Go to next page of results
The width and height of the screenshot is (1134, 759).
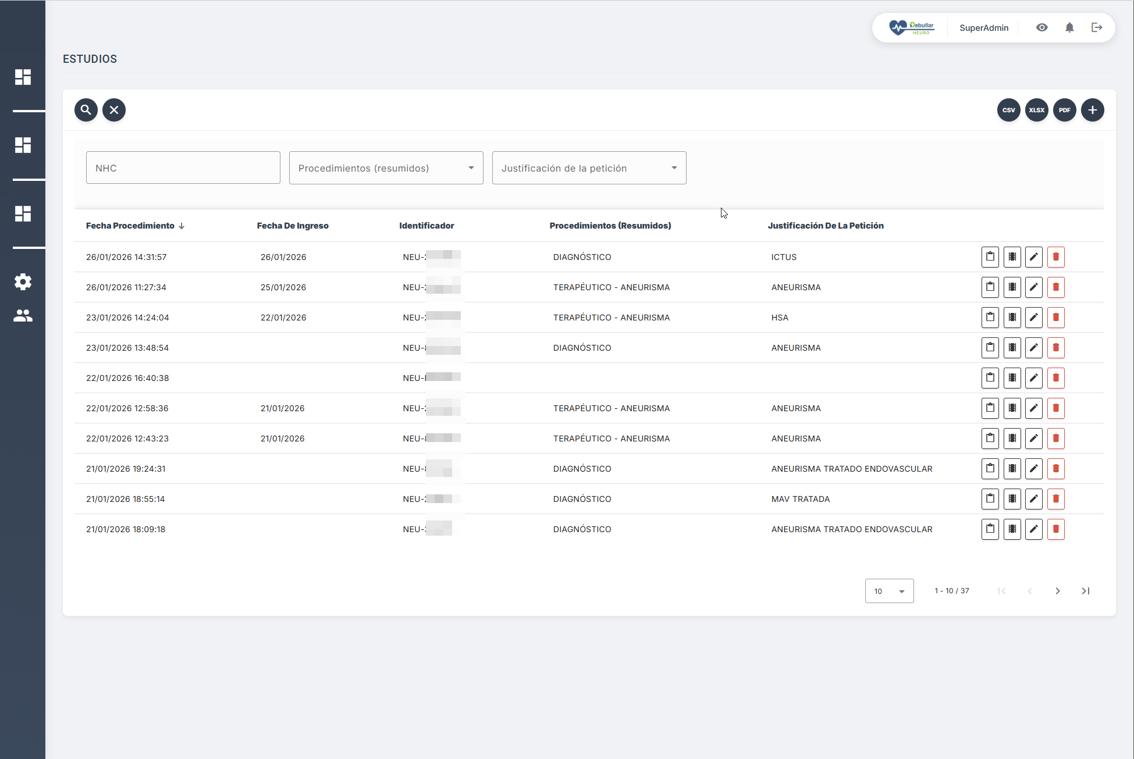(x=1057, y=591)
